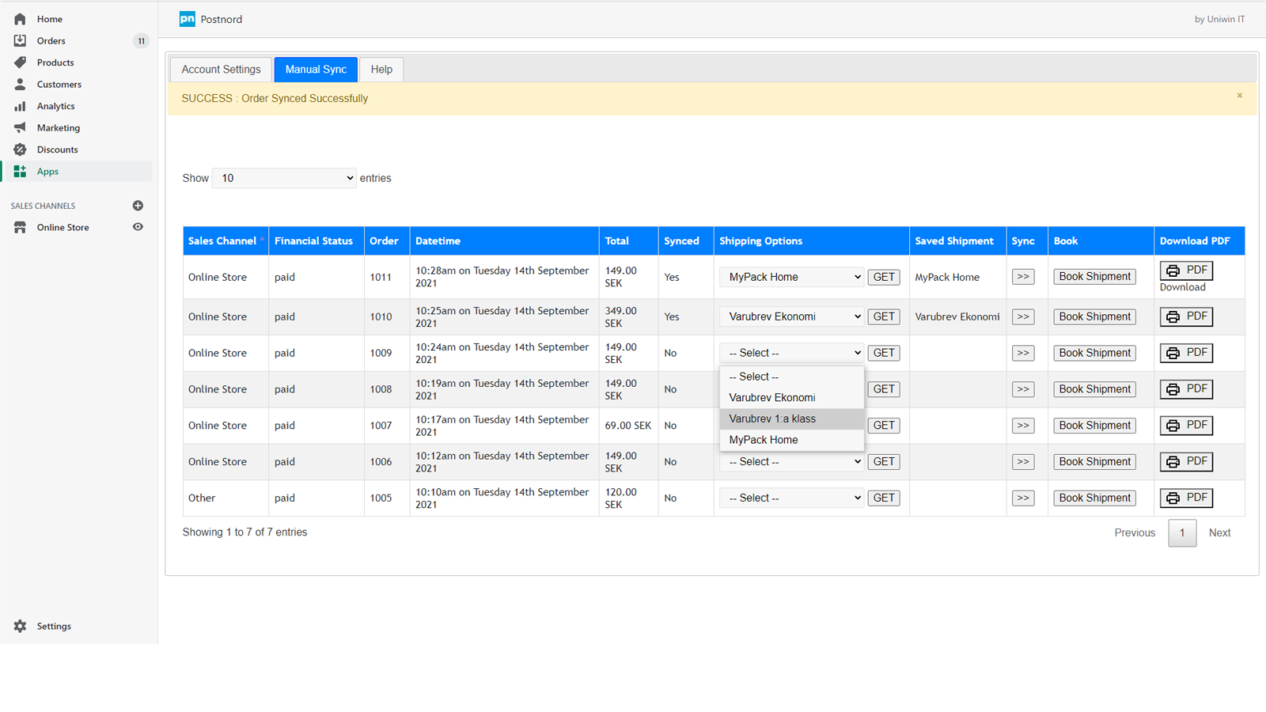Open Orders from the sidebar icon
The height and width of the screenshot is (712, 1266).
tap(20, 40)
